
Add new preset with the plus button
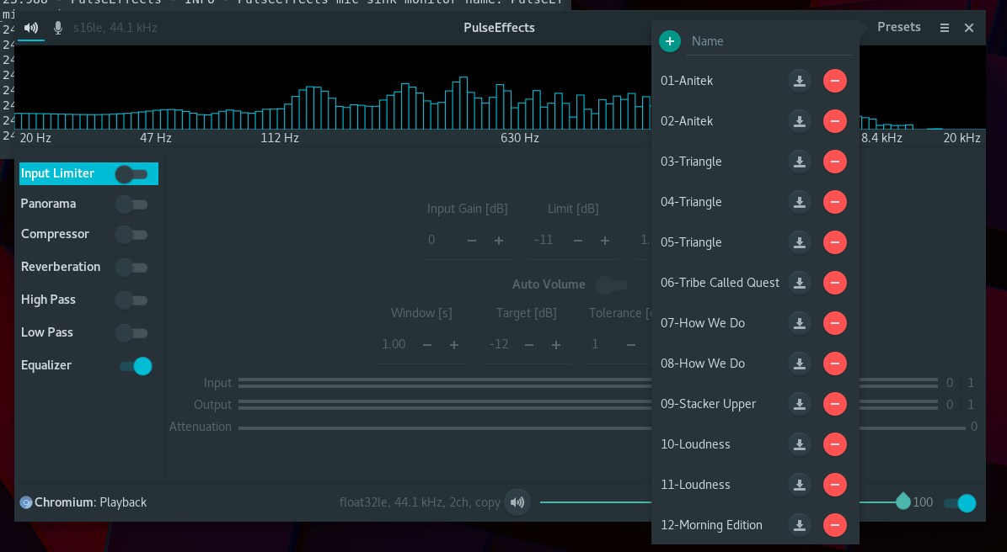point(670,41)
